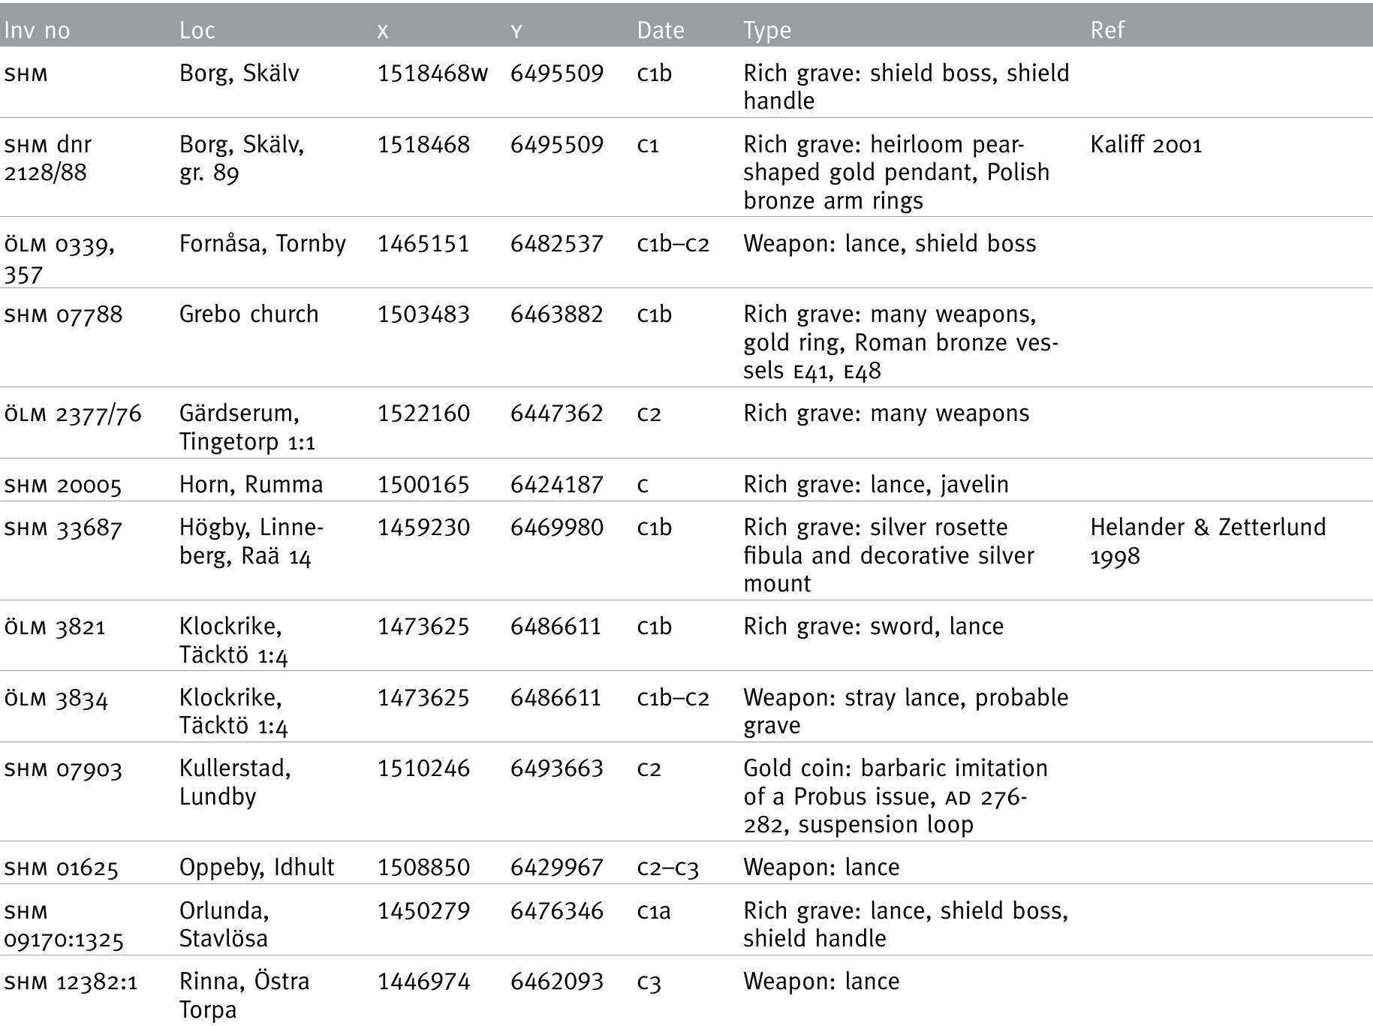The image size is (1373, 1026).
Task: Select the "Type" column header
Action: point(766,30)
